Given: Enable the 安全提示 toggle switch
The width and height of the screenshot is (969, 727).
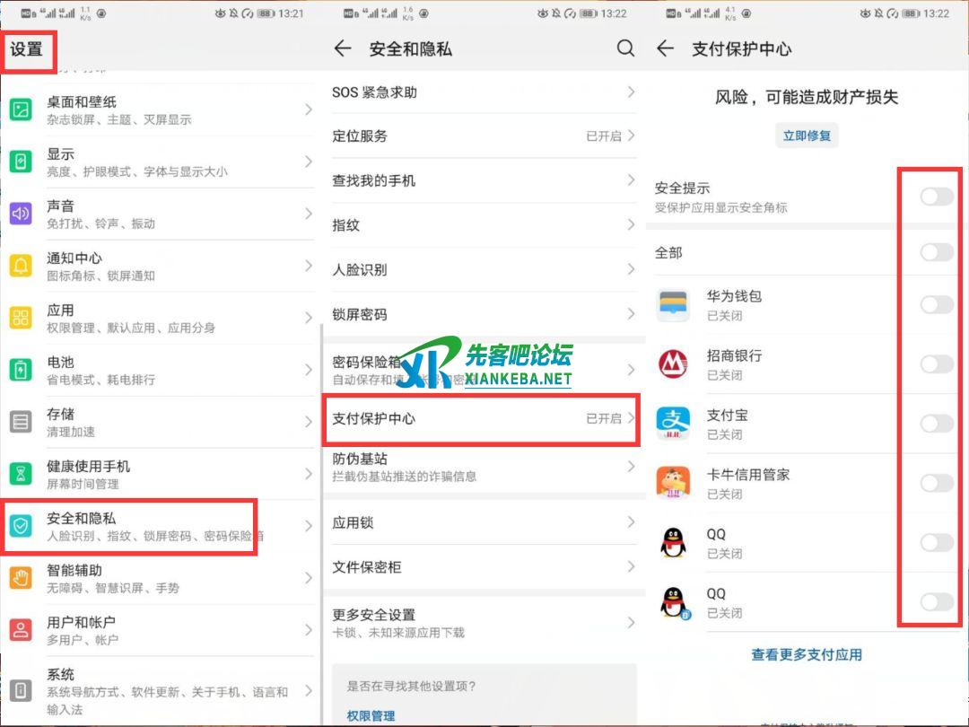Looking at the screenshot, I should pos(936,197).
